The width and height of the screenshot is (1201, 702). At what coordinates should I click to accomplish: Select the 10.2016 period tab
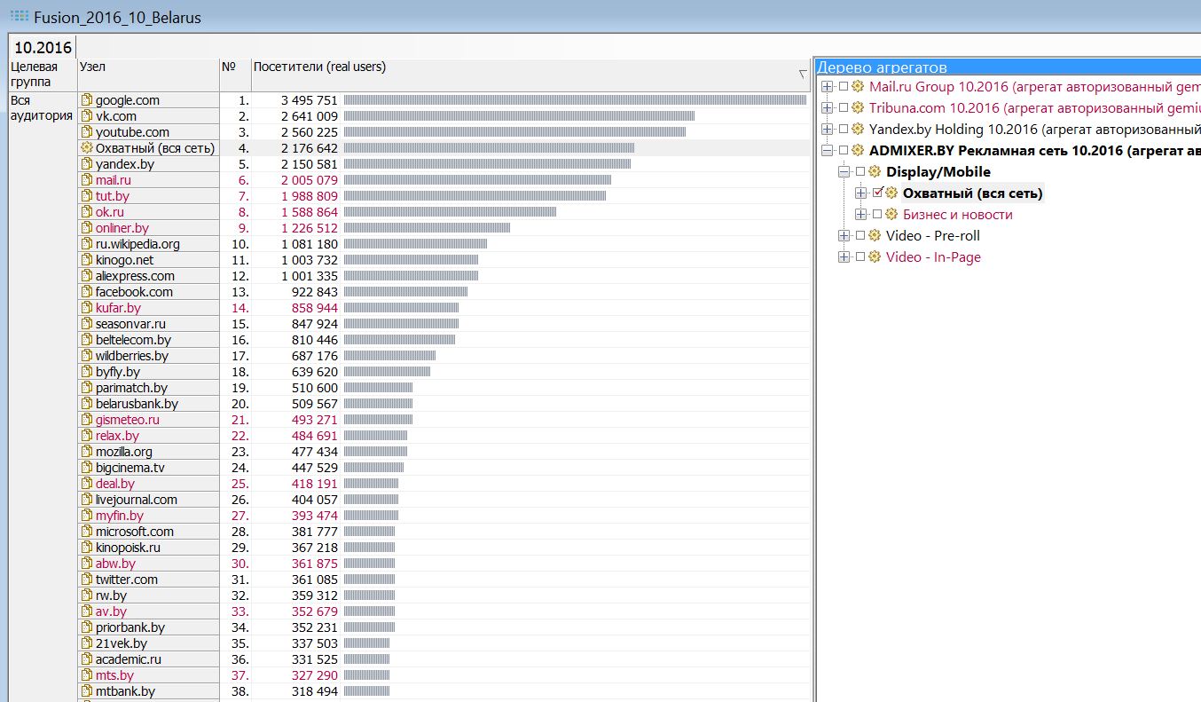tap(43, 46)
